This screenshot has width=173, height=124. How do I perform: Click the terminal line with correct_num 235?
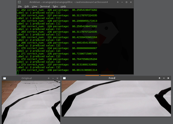tap(57, 54)
